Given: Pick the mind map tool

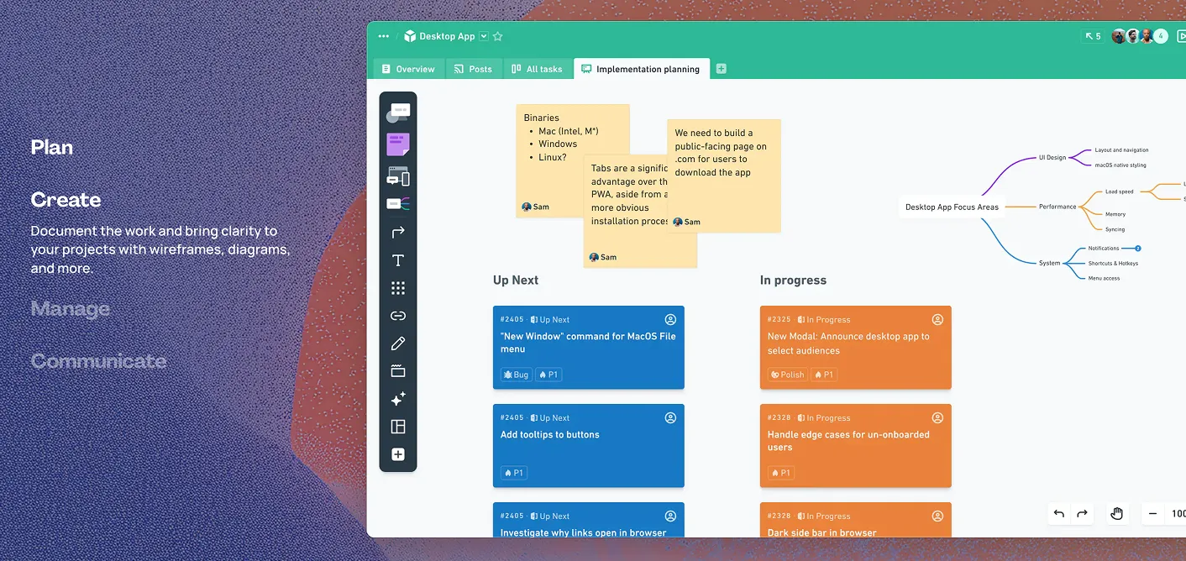Looking at the screenshot, I should [398, 203].
